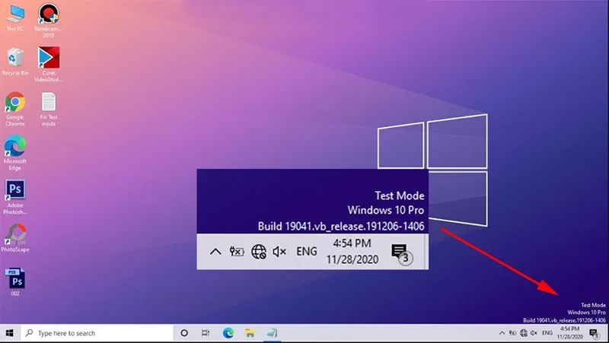Select the Corel VideoStudio shortcut
609x343 pixels.
point(49,64)
